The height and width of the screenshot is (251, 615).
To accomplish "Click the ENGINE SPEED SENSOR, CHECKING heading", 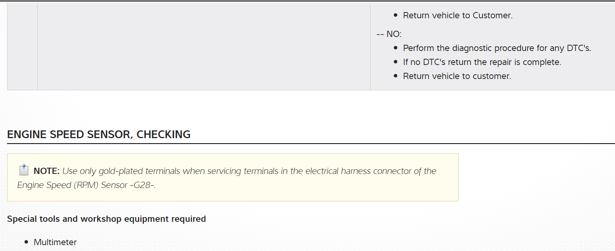I will tap(99, 135).
